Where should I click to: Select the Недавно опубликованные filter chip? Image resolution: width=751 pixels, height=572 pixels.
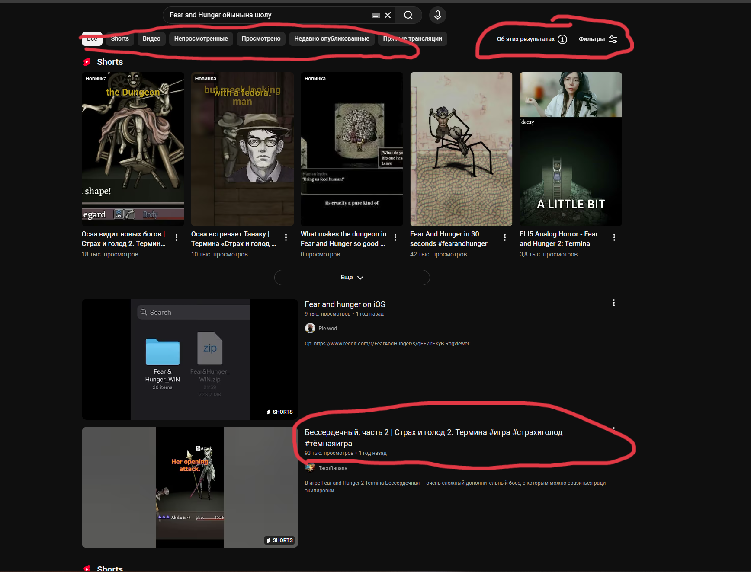point(332,39)
